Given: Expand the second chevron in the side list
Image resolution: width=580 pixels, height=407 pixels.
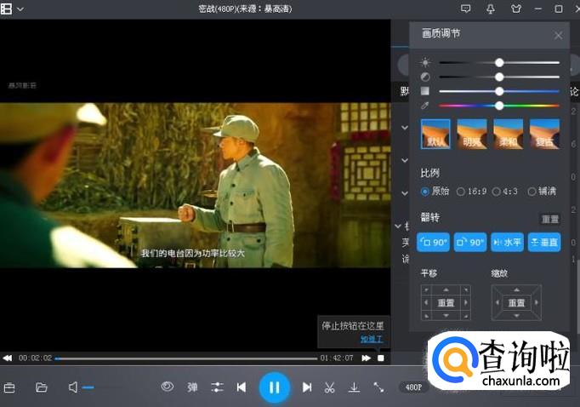Looking at the screenshot, I should pyautogui.click(x=405, y=160).
